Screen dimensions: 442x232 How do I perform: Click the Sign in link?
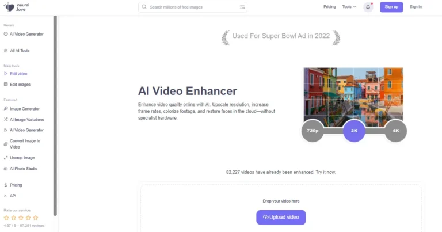(x=416, y=7)
